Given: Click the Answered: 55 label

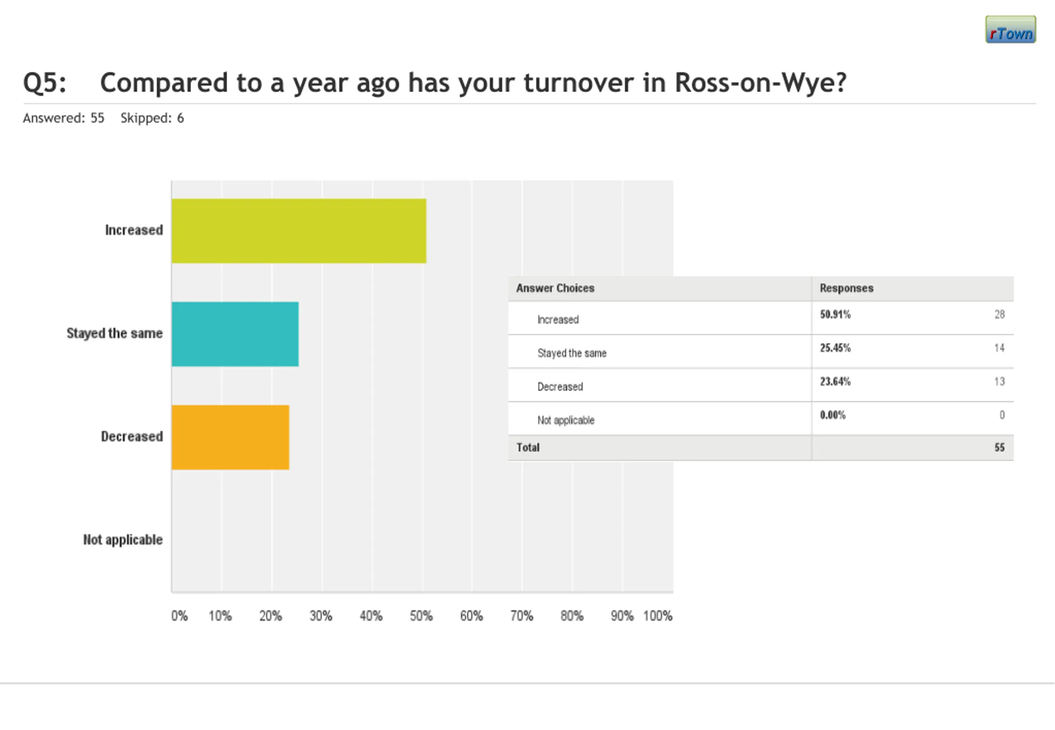Looking at the screenshot, I should point(63,118).
